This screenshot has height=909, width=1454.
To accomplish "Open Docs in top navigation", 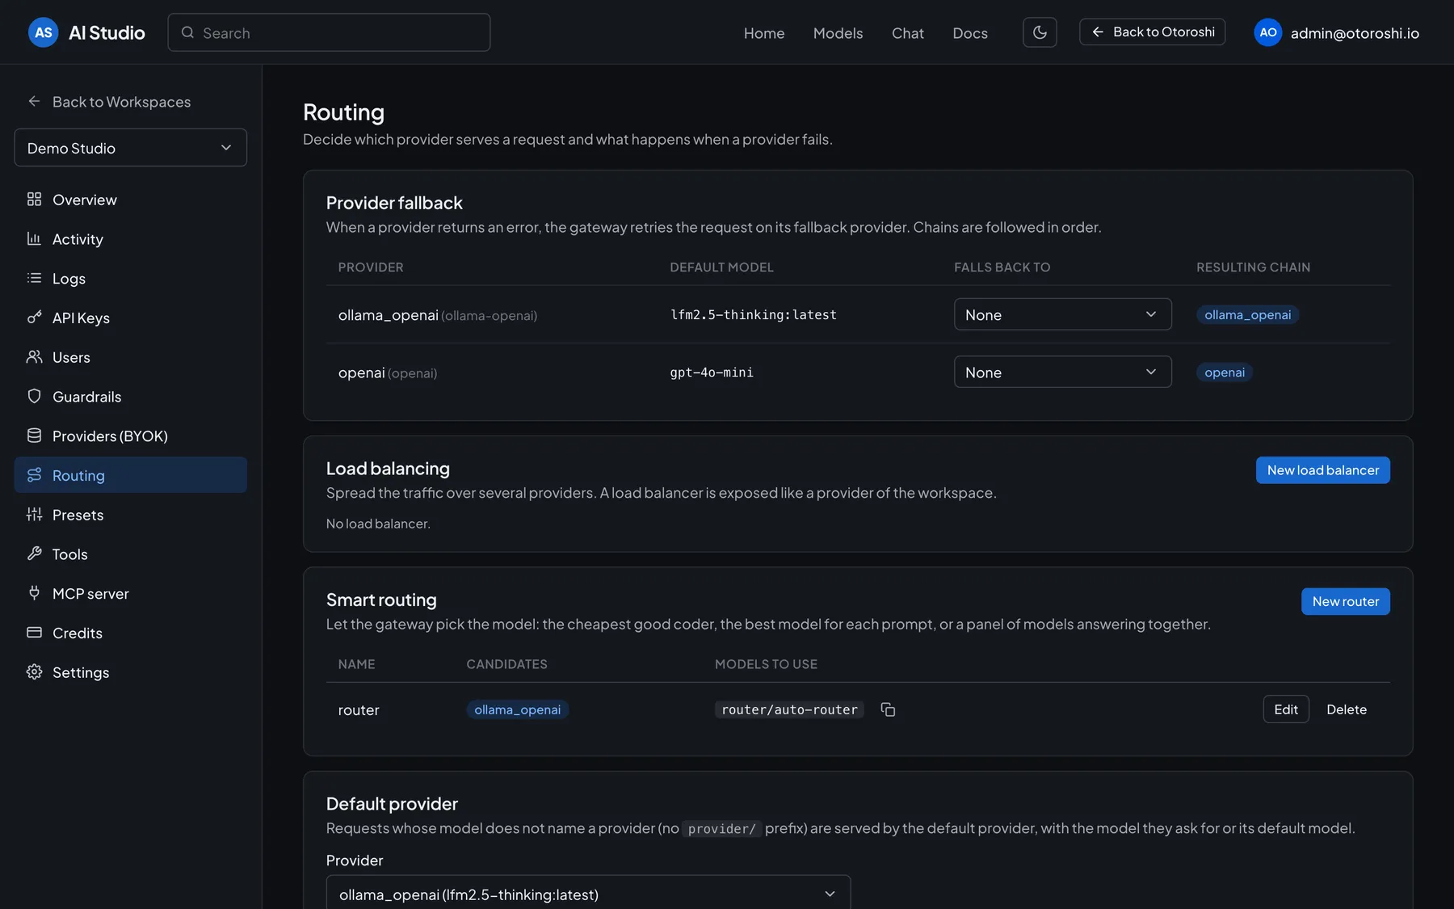I will point(970,33).
